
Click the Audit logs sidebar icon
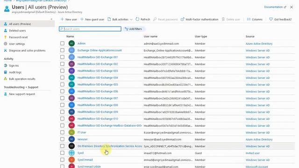[x=6, y=72]
